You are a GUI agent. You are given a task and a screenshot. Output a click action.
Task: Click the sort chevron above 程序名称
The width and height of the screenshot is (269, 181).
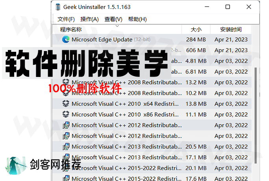pos(117,26)
